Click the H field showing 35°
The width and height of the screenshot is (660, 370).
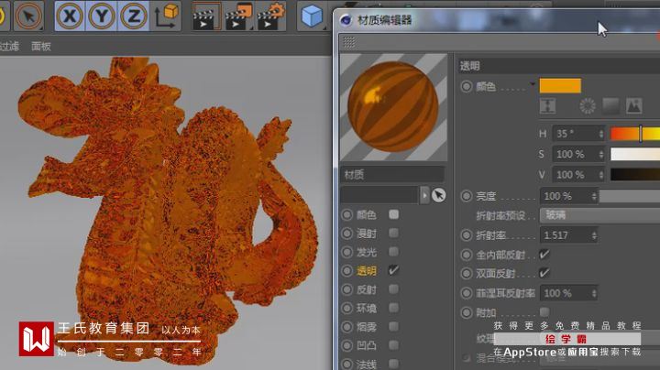click(x=578, y=134)
